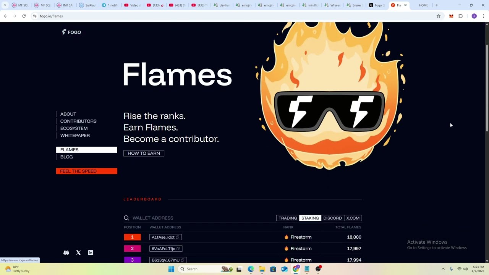Close the current Flames tab

tap(405, 5)
